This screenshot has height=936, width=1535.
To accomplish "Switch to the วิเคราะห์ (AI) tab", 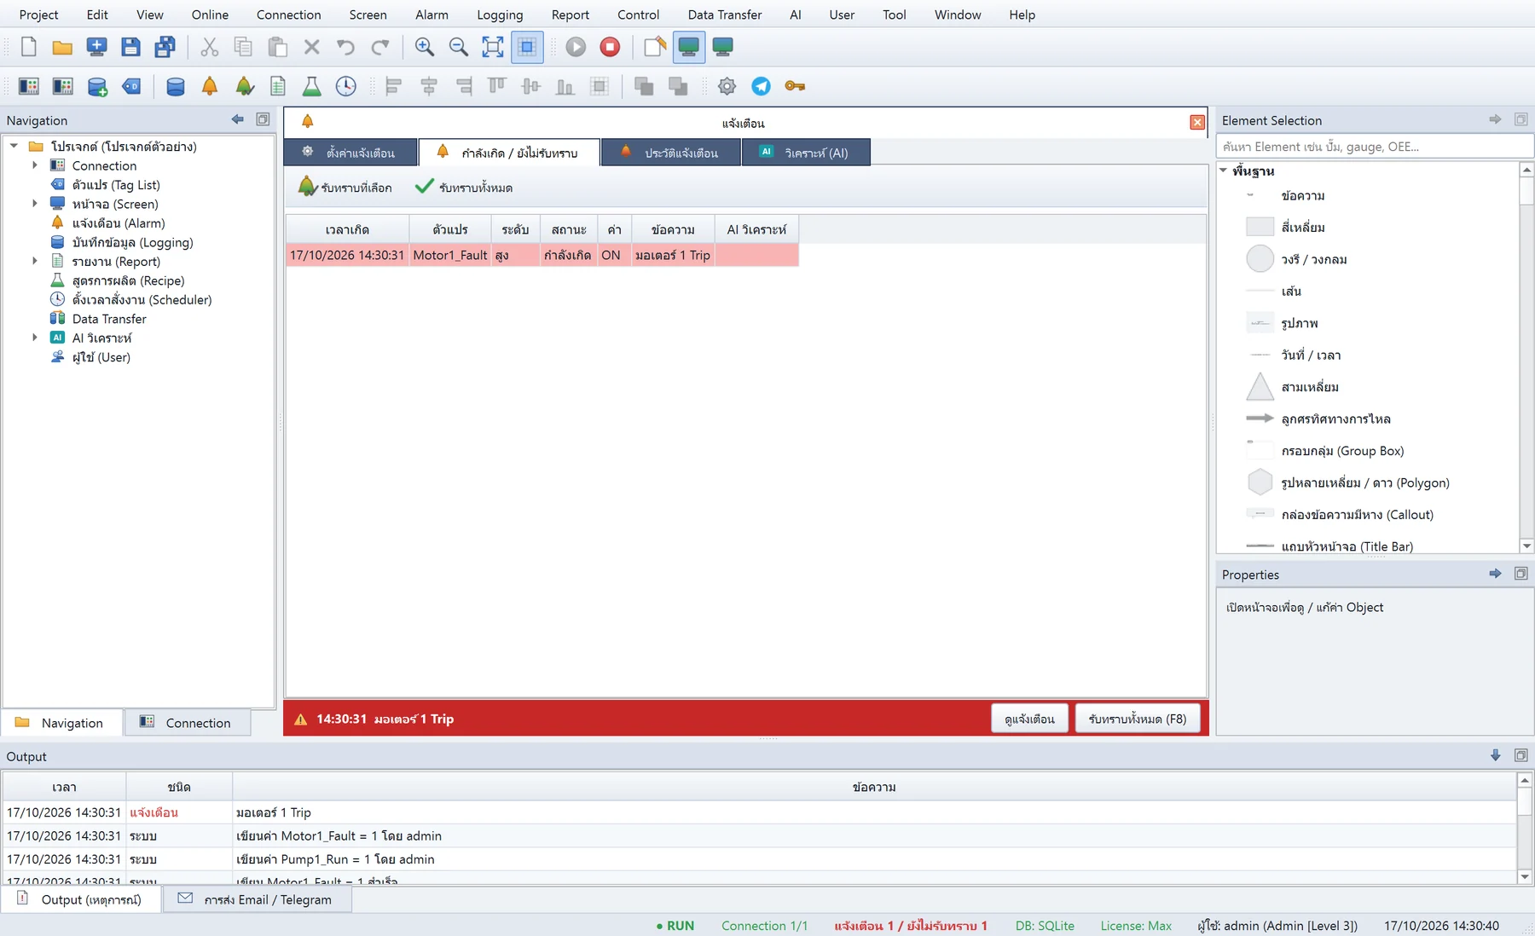I will pyautogui.click(x=806, y=153).
